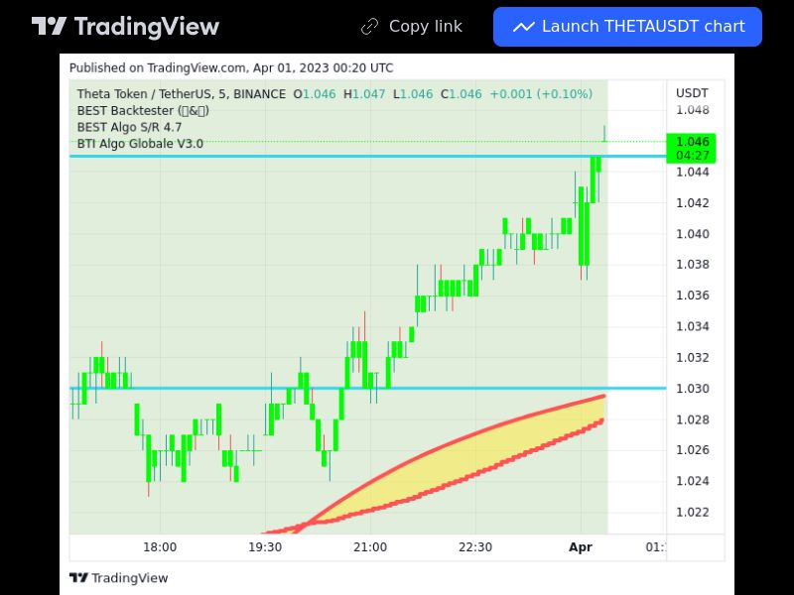The height and width of the screenshot is (595, 794).
Task: Click the 1.026 price axis label
Action: [692, 450]
